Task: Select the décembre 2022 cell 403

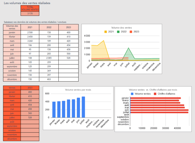Action: (49, 79)
